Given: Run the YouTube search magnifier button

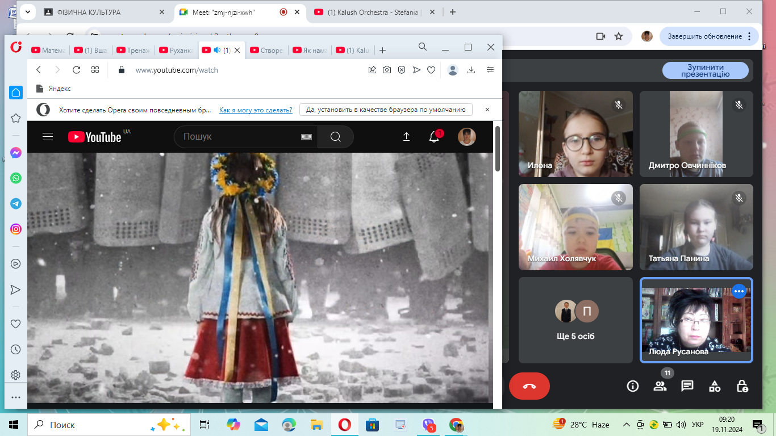Looking at the screenshot, I should [x=335, y=137].
